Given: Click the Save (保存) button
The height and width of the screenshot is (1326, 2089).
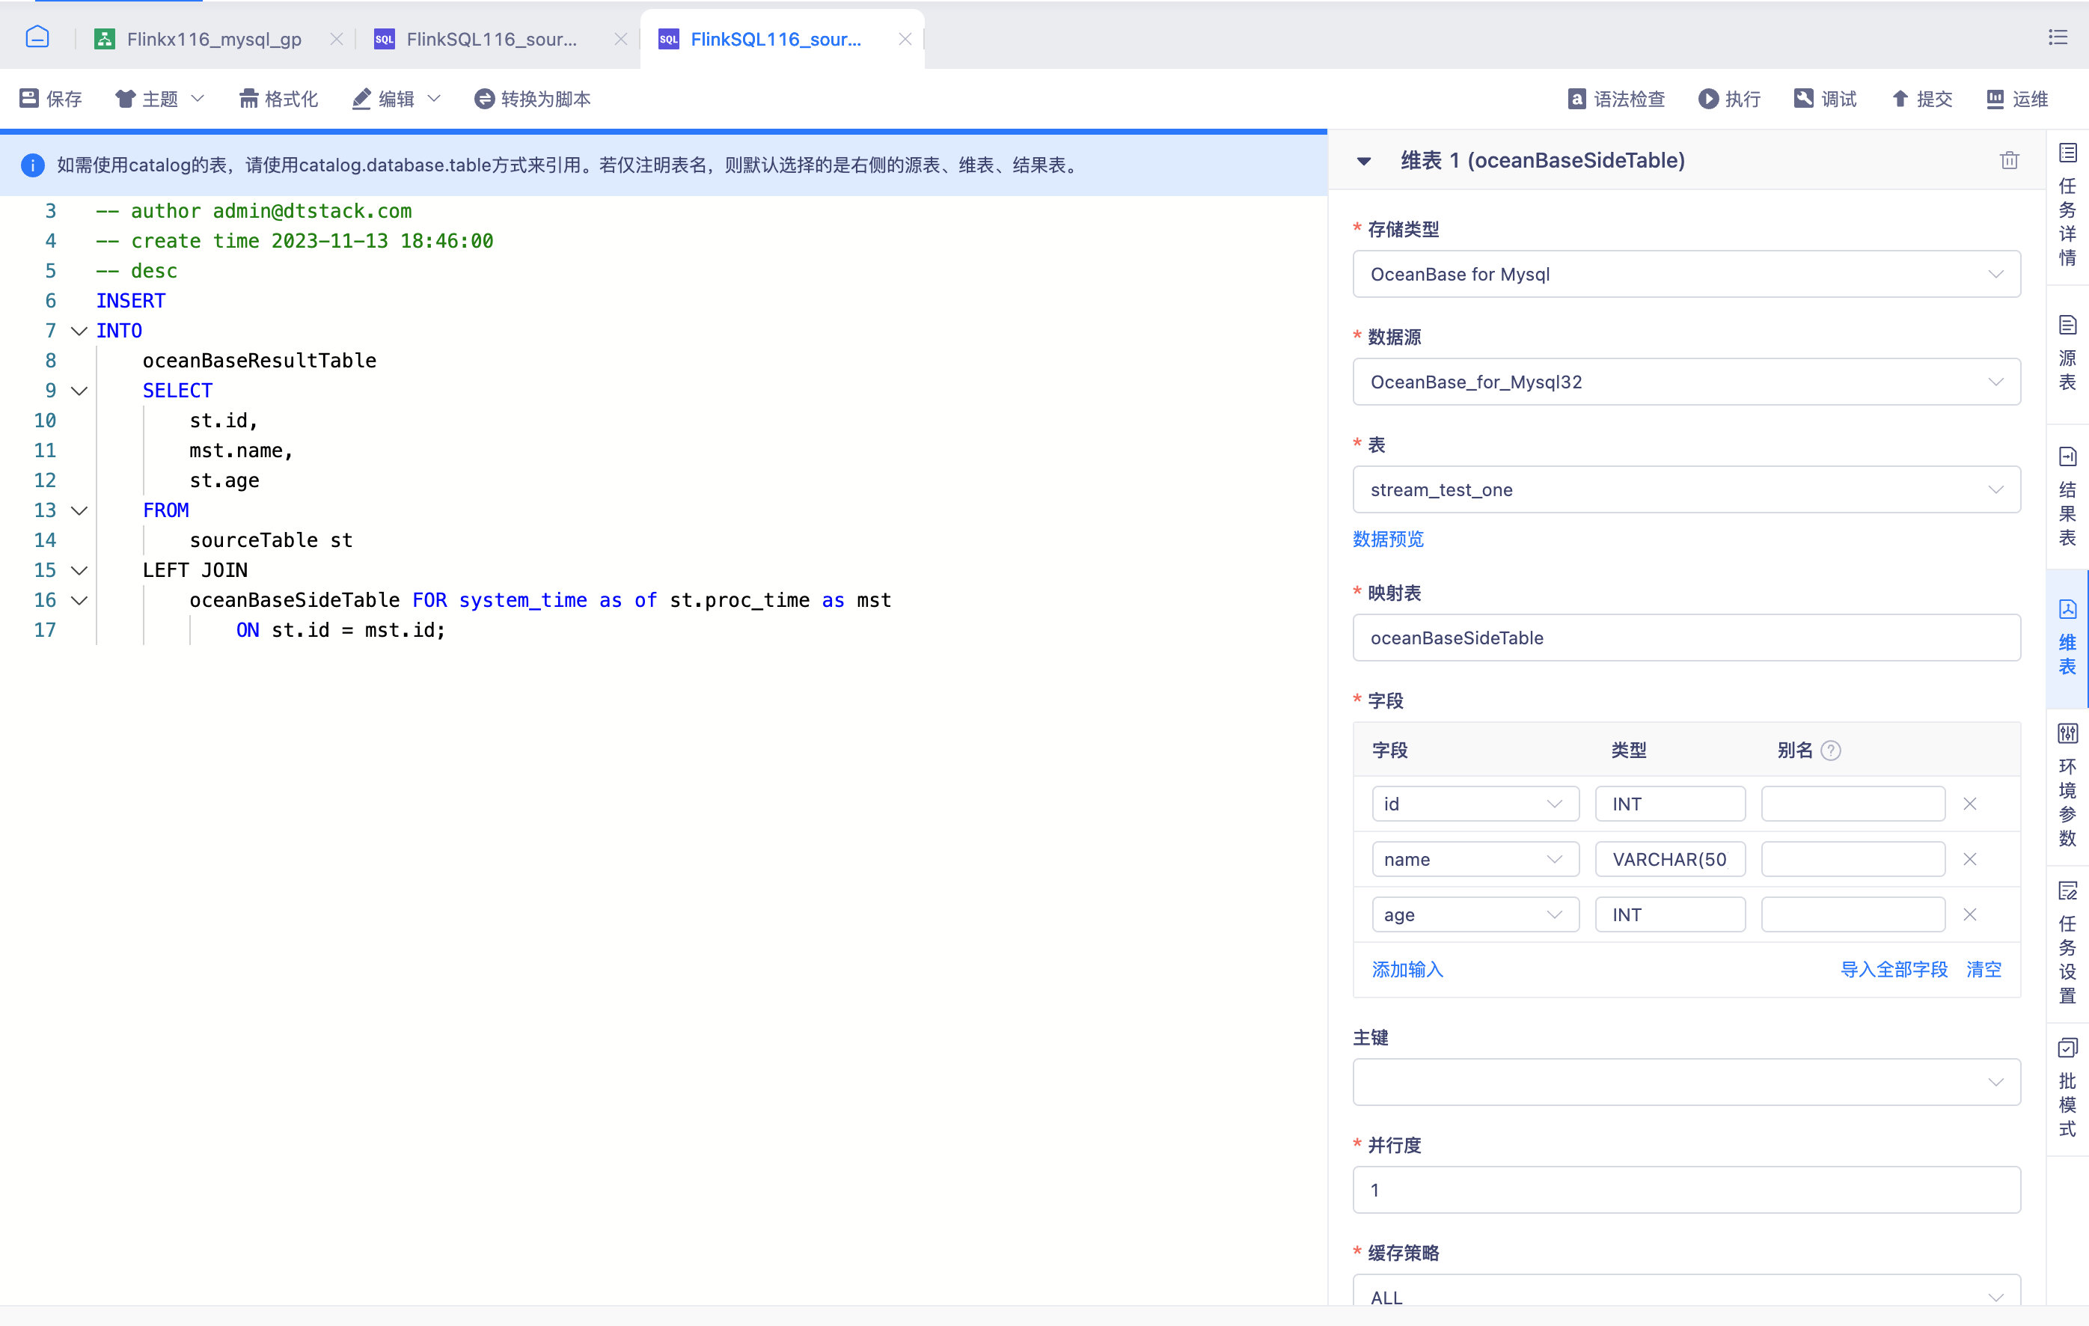Looking at the screenshot, I should 50,99.
